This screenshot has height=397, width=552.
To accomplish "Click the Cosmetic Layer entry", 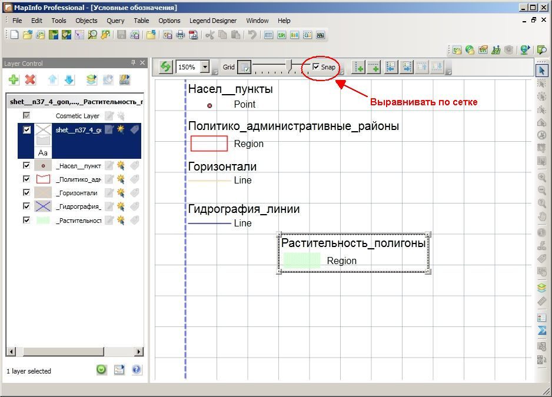I will click(78, 116).
